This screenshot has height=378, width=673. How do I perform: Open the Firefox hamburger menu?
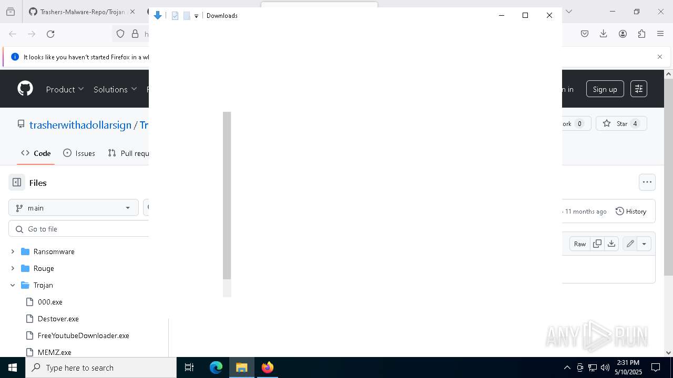pyautogui.click(x=660, y=34)
